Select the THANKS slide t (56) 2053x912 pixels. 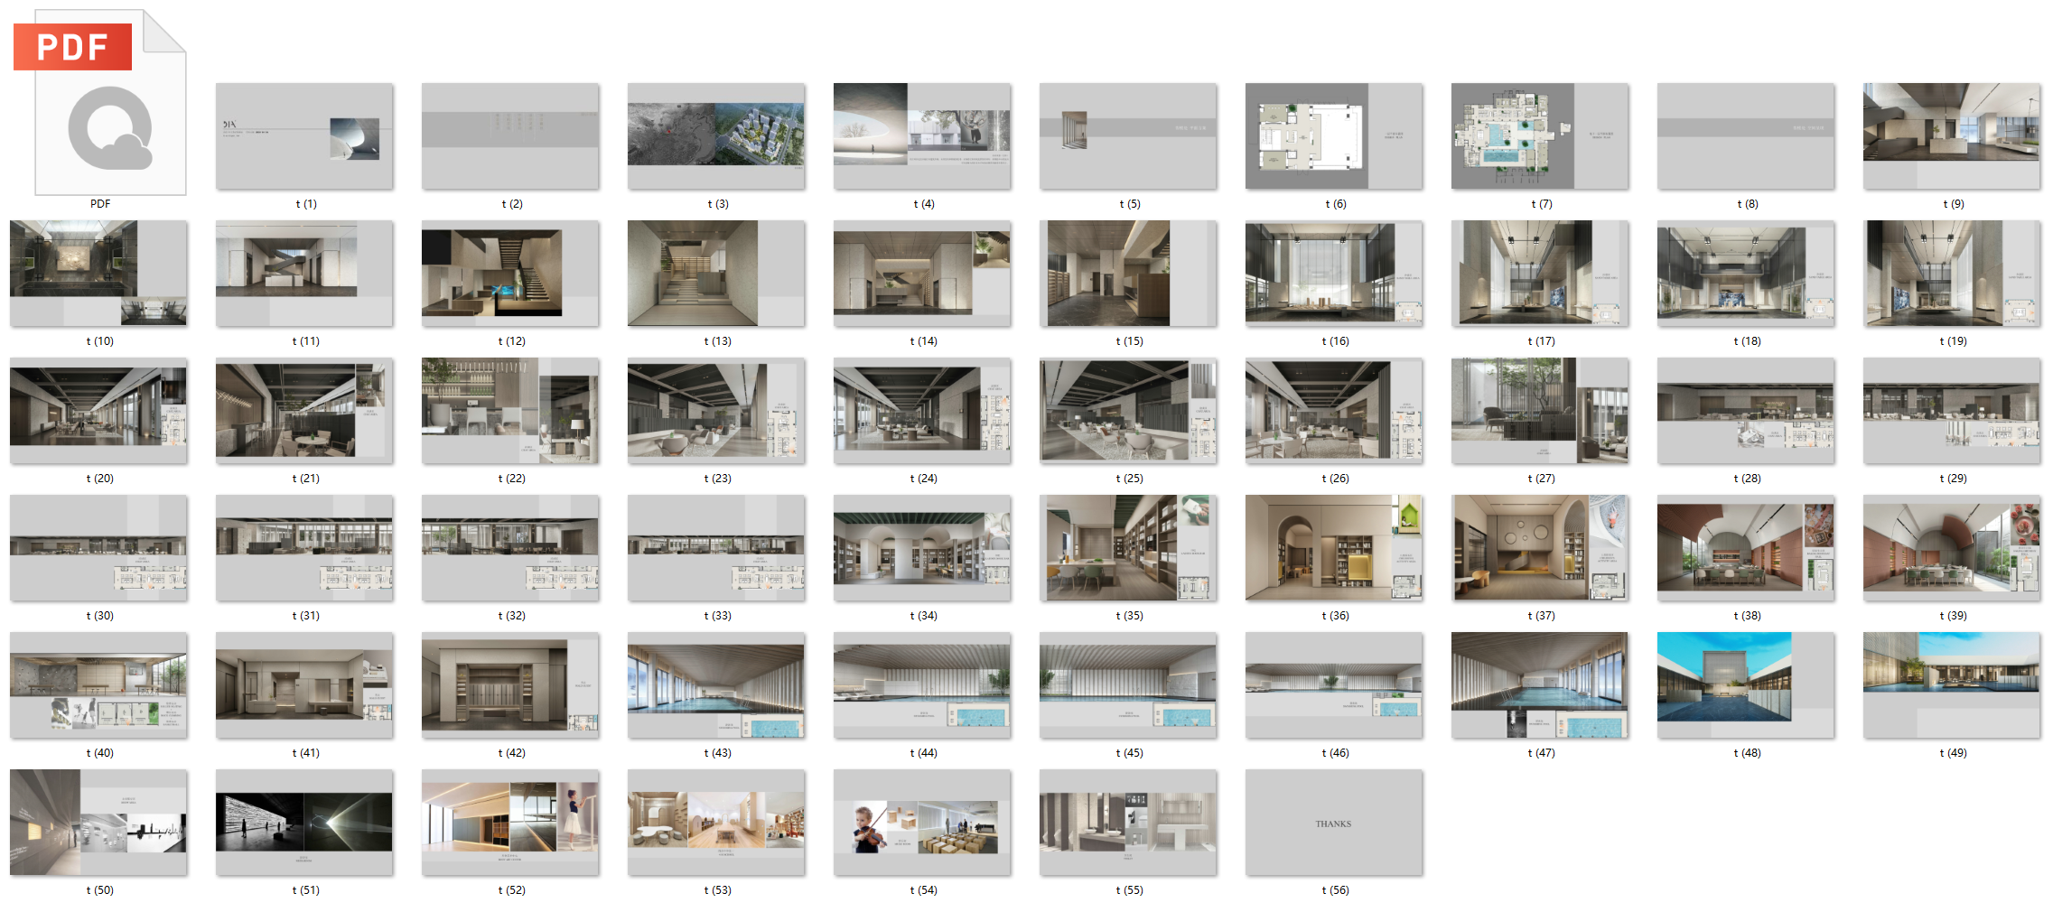(1334, 823)
